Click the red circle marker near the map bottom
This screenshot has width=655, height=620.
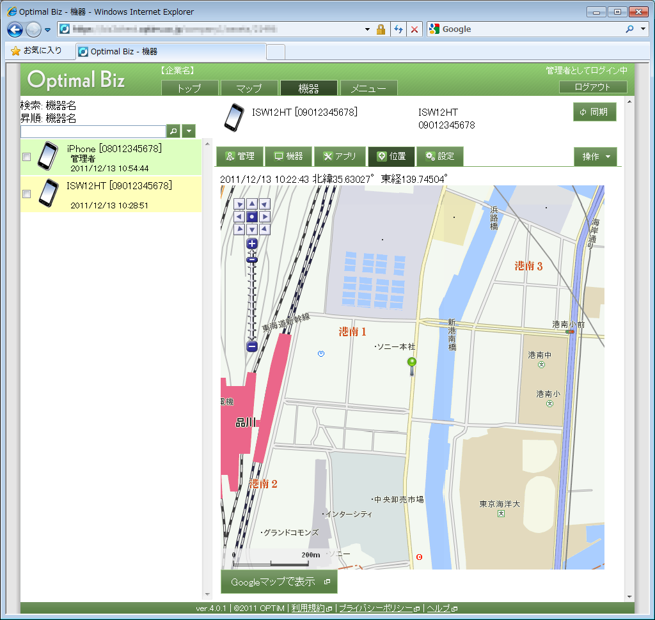pos(420,557)
